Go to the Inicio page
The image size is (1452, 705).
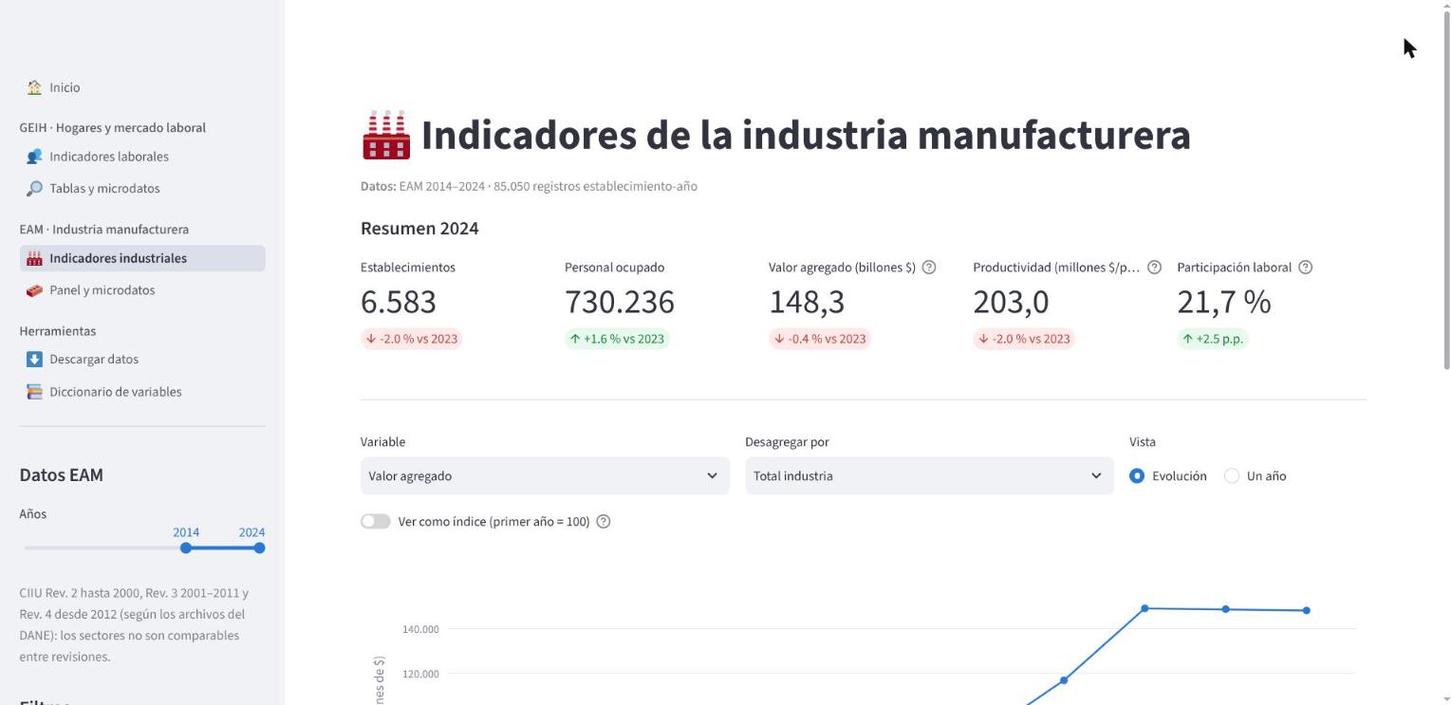pyautogui.click(x=142, y=87)
